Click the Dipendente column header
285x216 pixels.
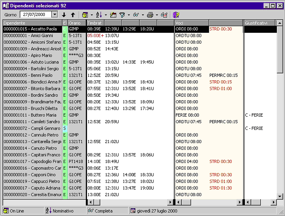pos(32,23)
